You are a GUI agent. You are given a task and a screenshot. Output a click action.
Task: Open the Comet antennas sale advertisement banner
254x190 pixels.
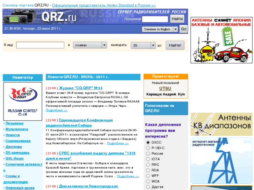click(222, 40)
